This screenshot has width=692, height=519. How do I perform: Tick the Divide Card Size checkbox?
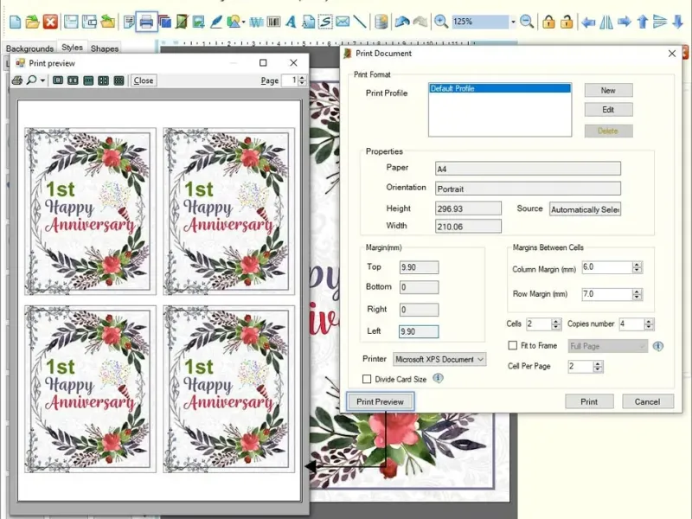[x=367, y=379]
